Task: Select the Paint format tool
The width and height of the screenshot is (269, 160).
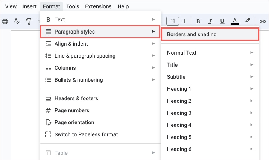Action: 29,21
